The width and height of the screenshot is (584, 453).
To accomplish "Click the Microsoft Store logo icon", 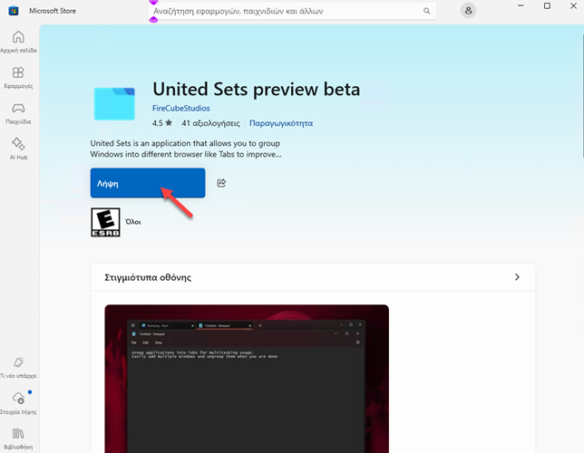I will pyautogui.click(x=14, y=11).
